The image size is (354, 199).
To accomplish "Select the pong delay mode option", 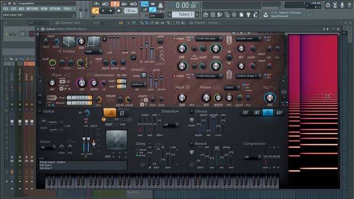I will click(137, 155).
